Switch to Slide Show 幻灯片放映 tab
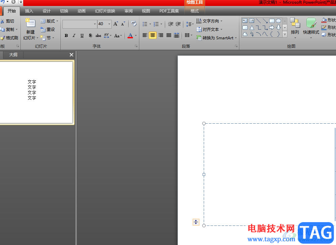336x245 pixels. tap(105, 11)
